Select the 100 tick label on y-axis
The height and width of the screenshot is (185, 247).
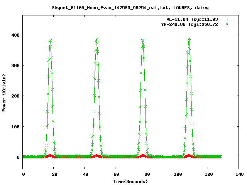[x=15, y=126]
